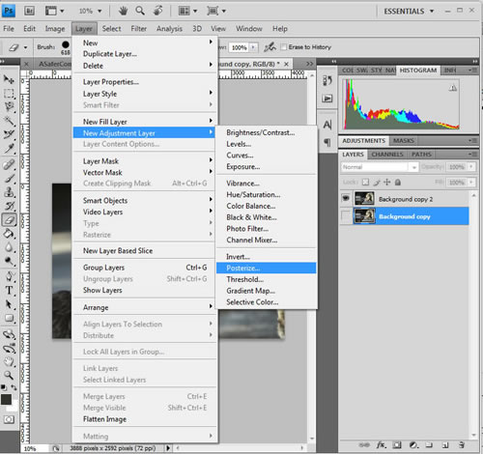Hide the Background copy 2 layer

[x=346, y=198]
